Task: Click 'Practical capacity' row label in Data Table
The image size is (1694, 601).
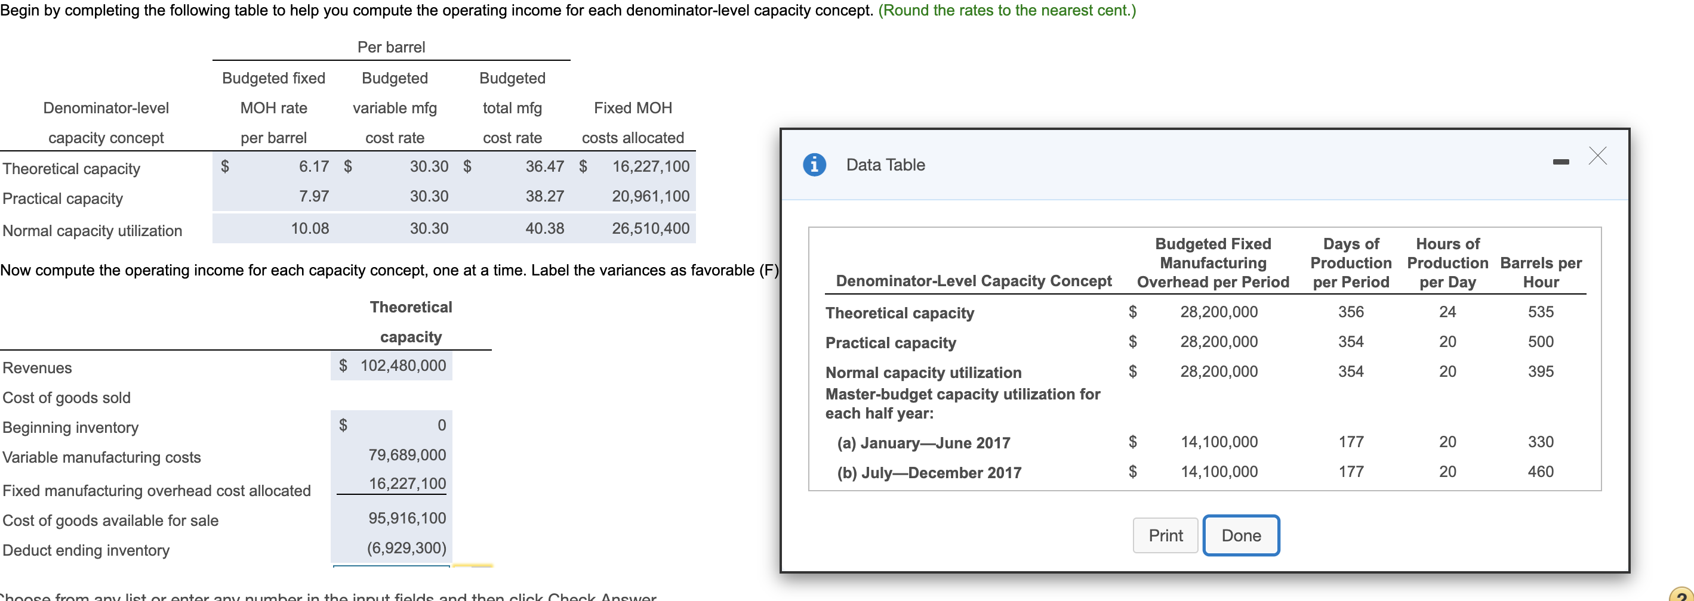Action: pyautogui.click(x=891, y=343)
